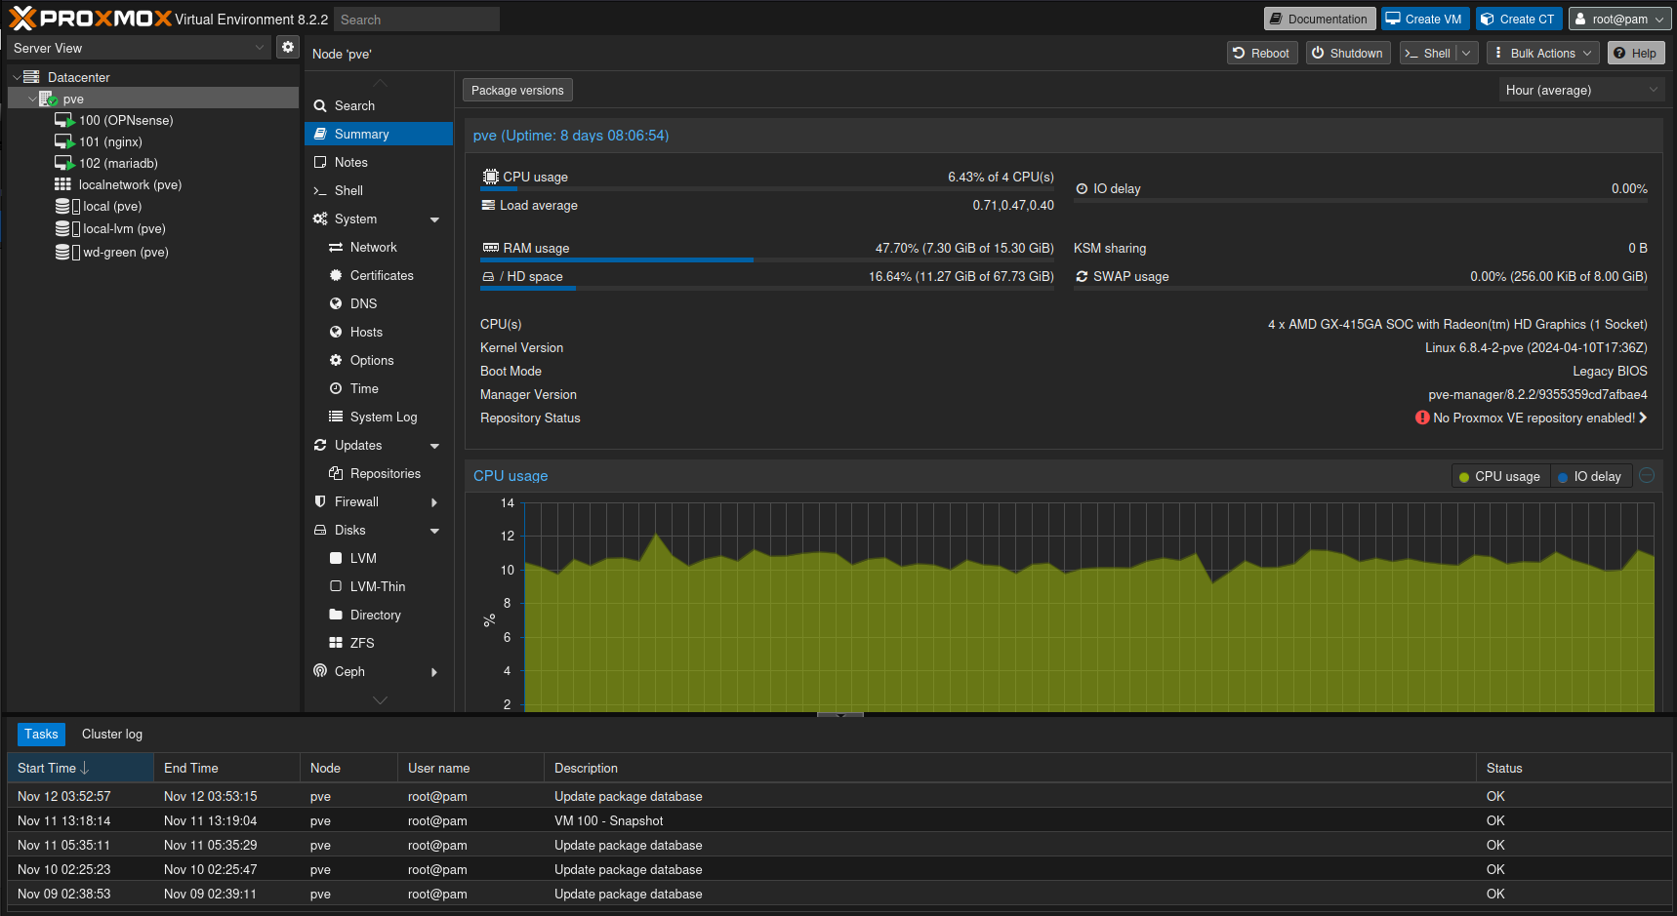Click the log panel collapse splitter handle

click(x=839, y=714)
